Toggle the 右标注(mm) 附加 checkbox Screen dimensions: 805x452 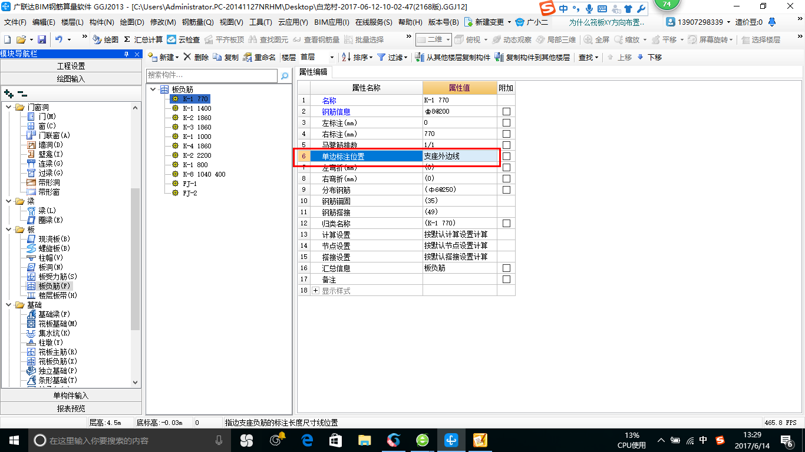point(506,134)
